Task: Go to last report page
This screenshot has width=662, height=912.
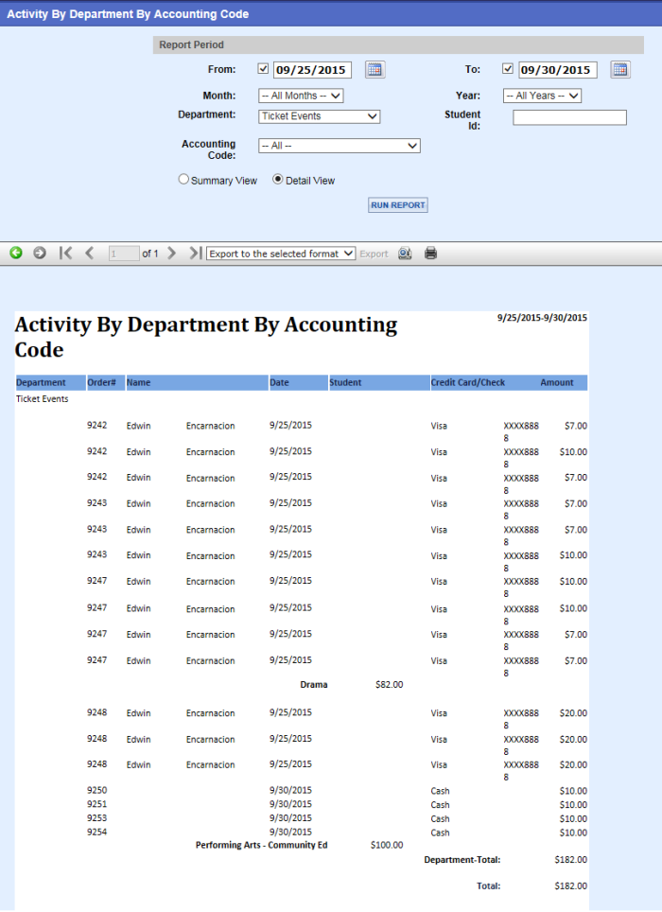Action: [195, 253]
